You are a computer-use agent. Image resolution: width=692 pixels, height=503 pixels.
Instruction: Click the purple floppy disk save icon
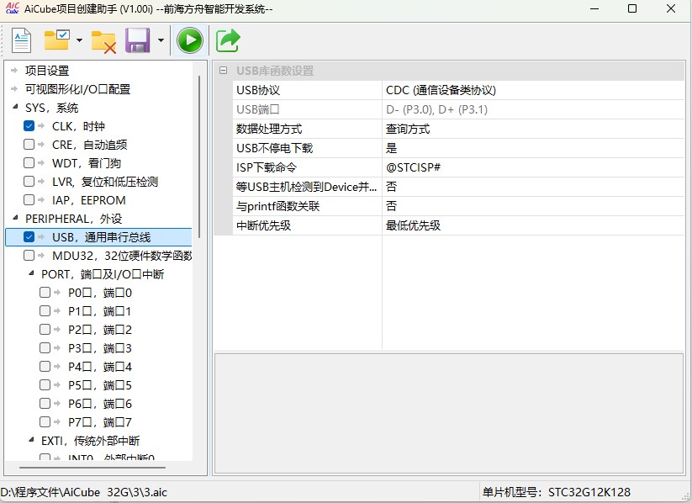click(137, 40)
